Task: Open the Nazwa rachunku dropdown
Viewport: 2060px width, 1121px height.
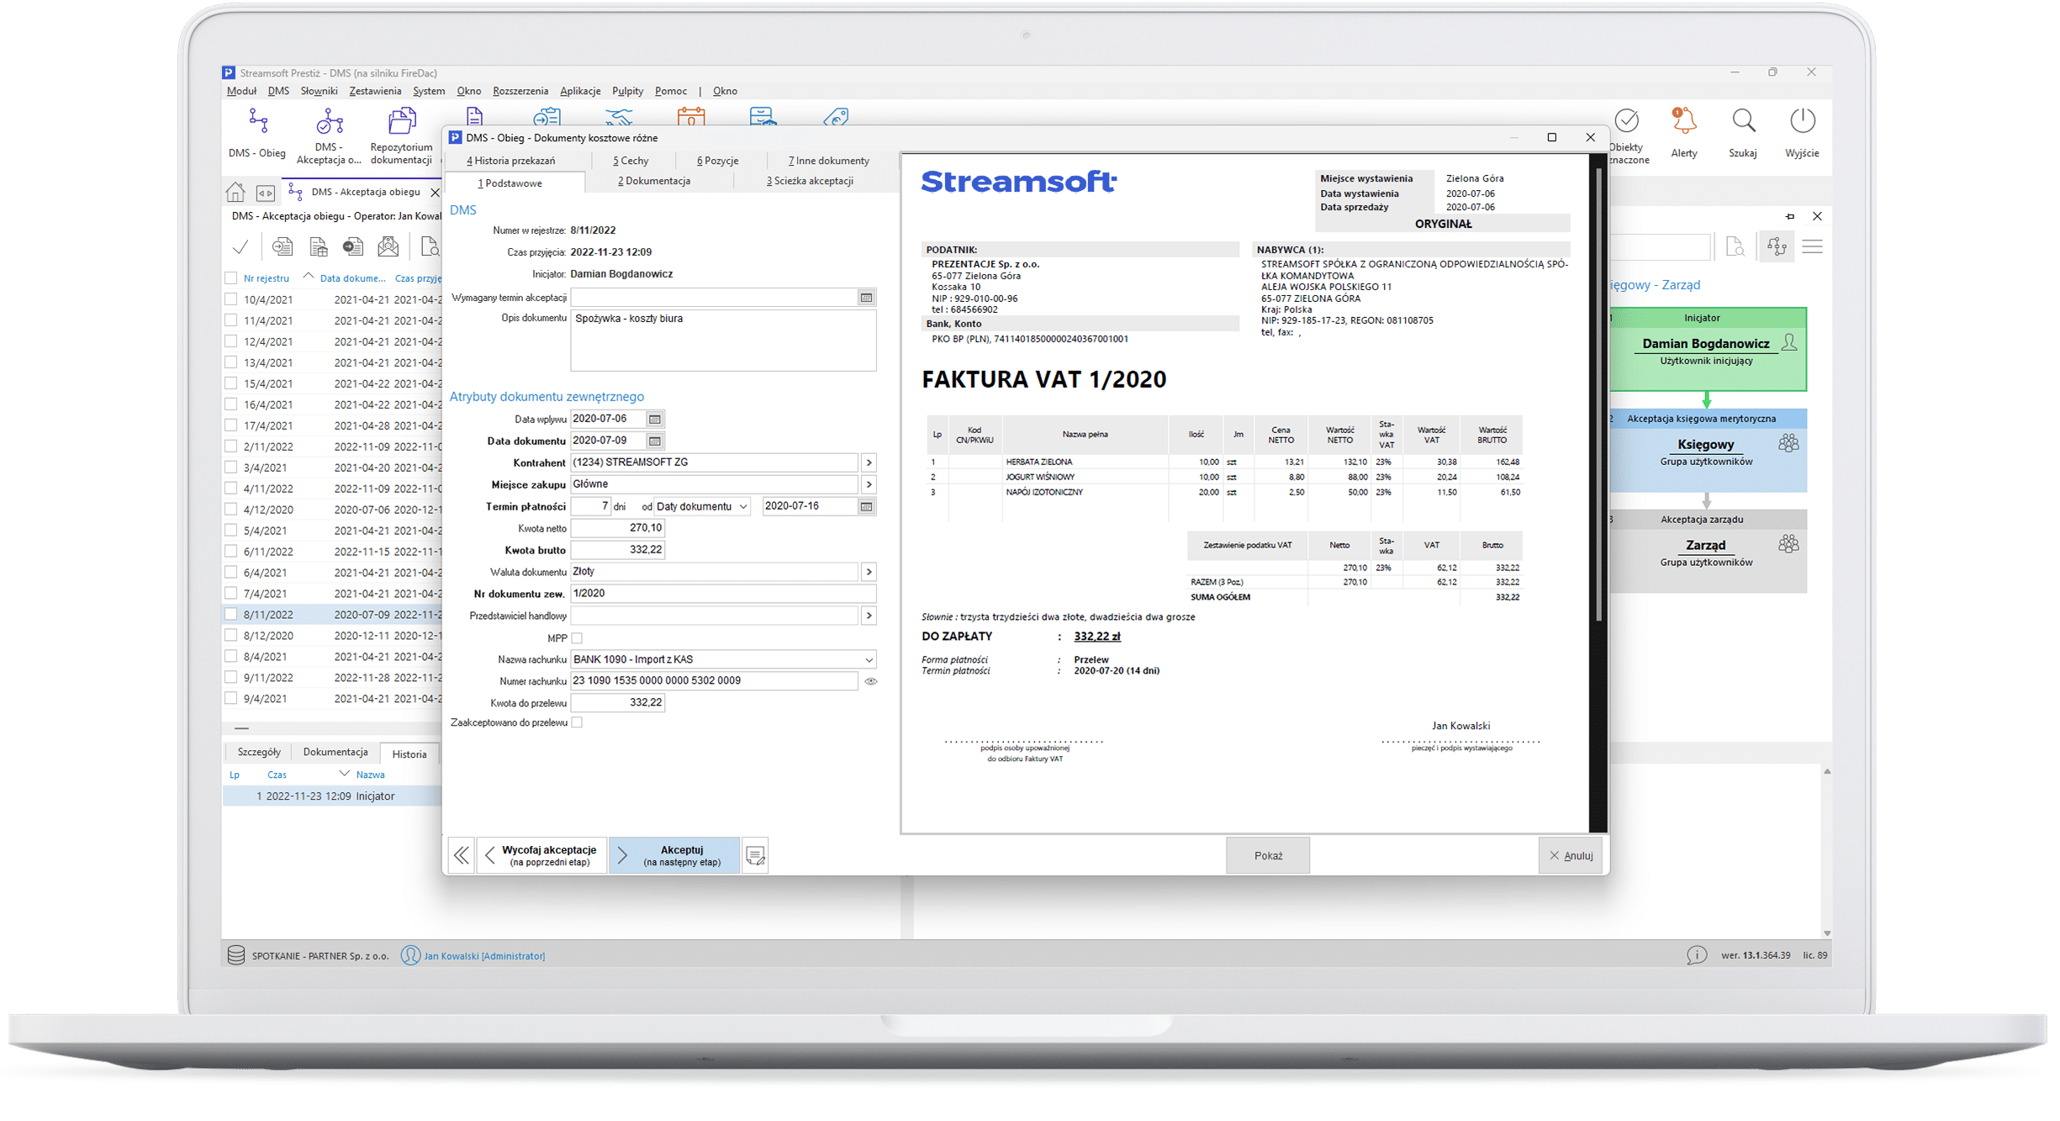Action: point(869,659)
